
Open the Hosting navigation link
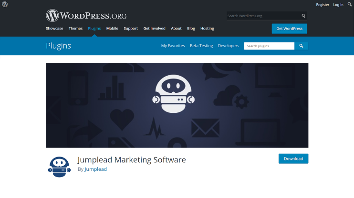coord(207,29)
